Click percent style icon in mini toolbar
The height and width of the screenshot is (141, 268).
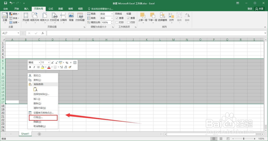67,63
